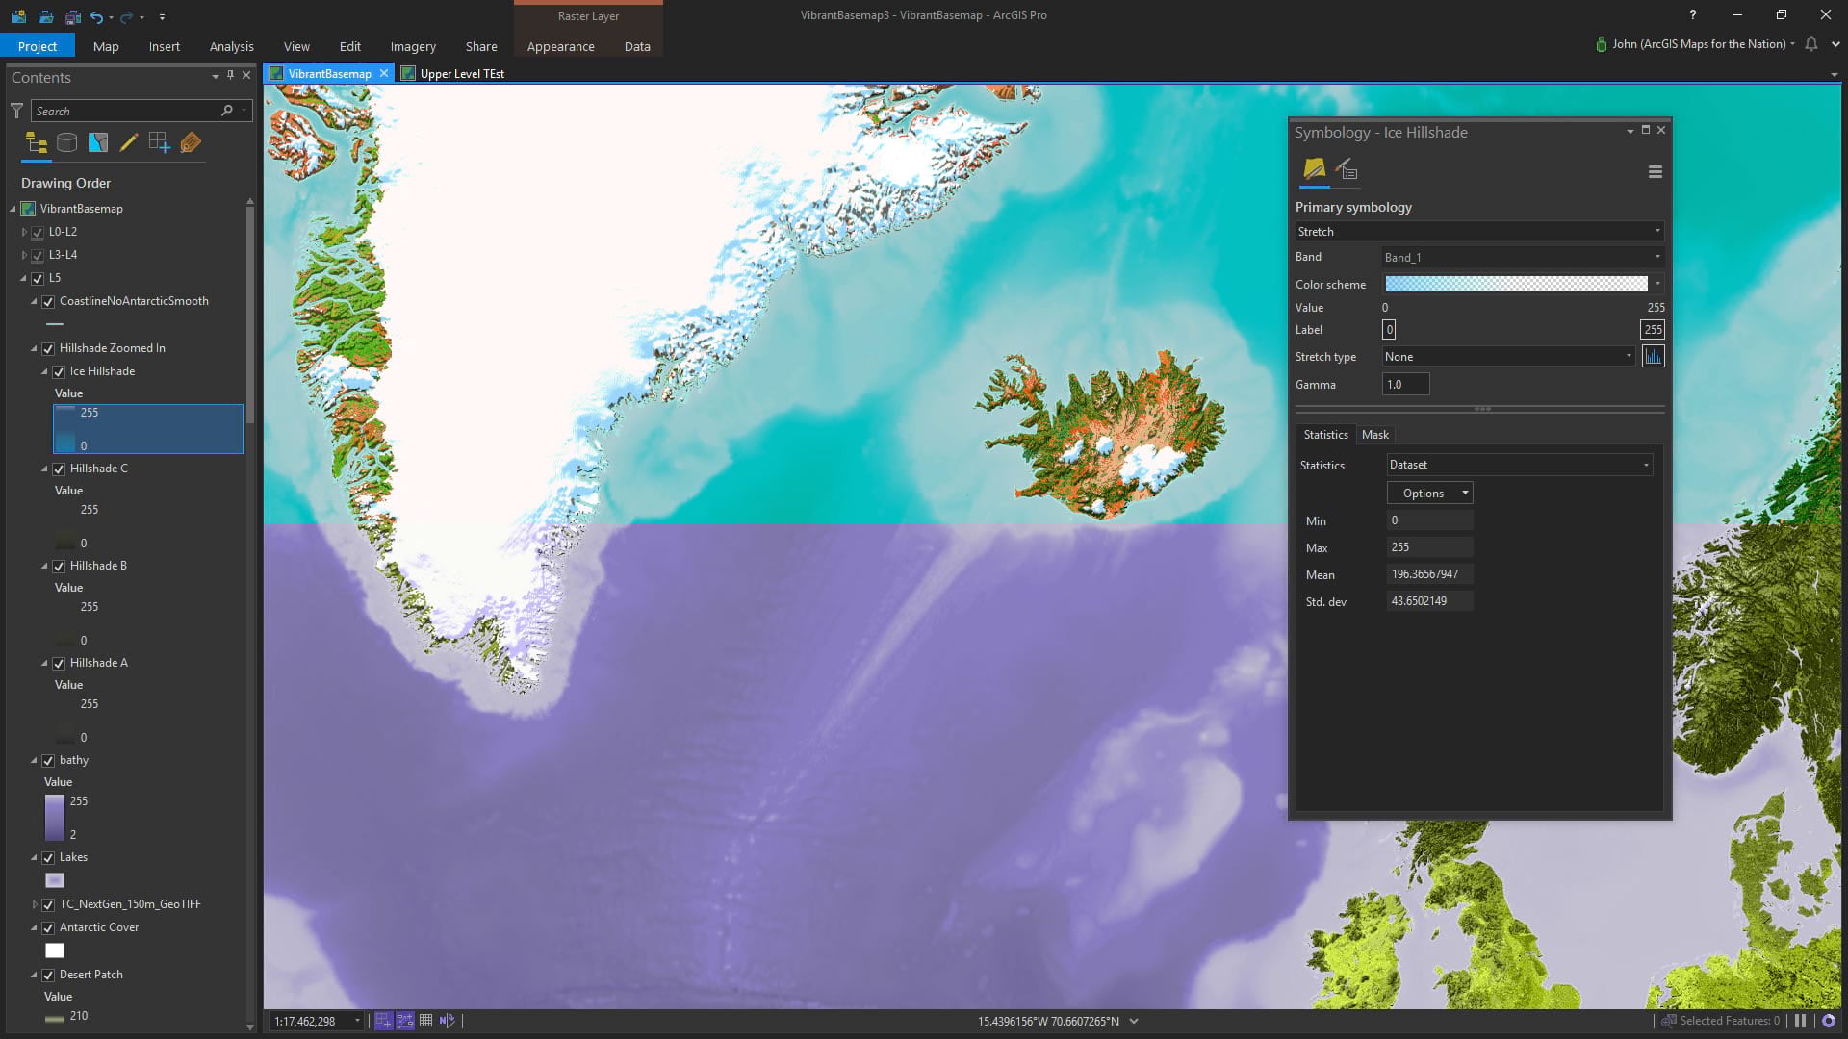The image size is (1848, 1039).
Task: Click the Gamma value field
Action: pos(1405,385)
